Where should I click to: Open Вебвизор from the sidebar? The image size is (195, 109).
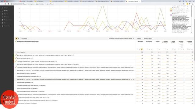(5, 17)
